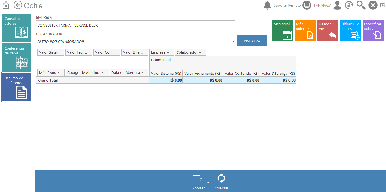Screen dimensions: 386x192
Task: Click the Valor Diferença (R$) column header
Action: coord(278,73)
